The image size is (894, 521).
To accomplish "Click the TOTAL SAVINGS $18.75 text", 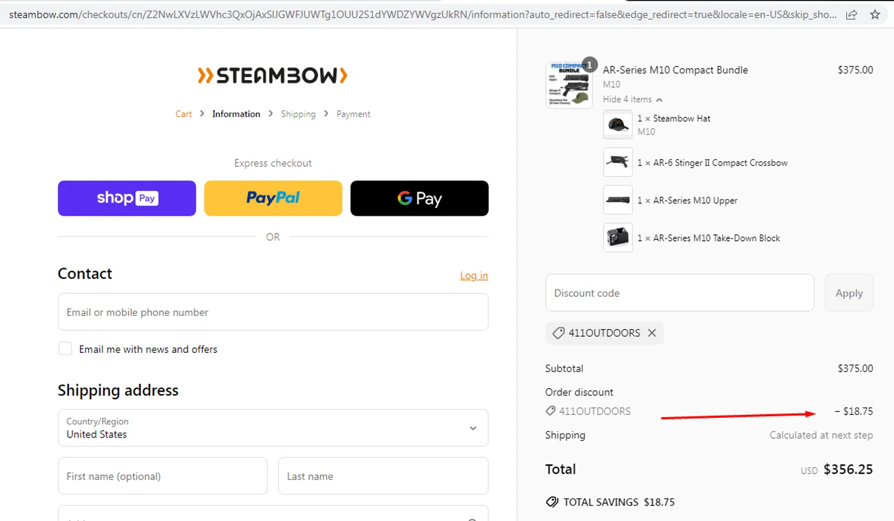I will (x=619, y=502).
